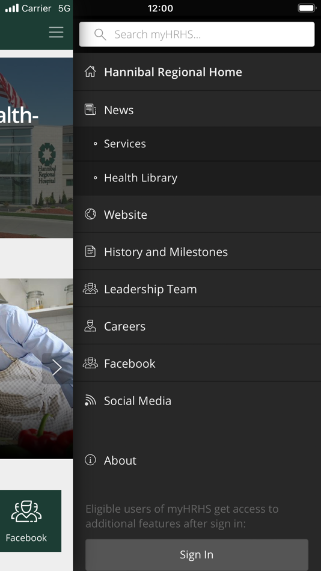
Task: Tap the battery indicator in status bar
Action: [307, 8]
